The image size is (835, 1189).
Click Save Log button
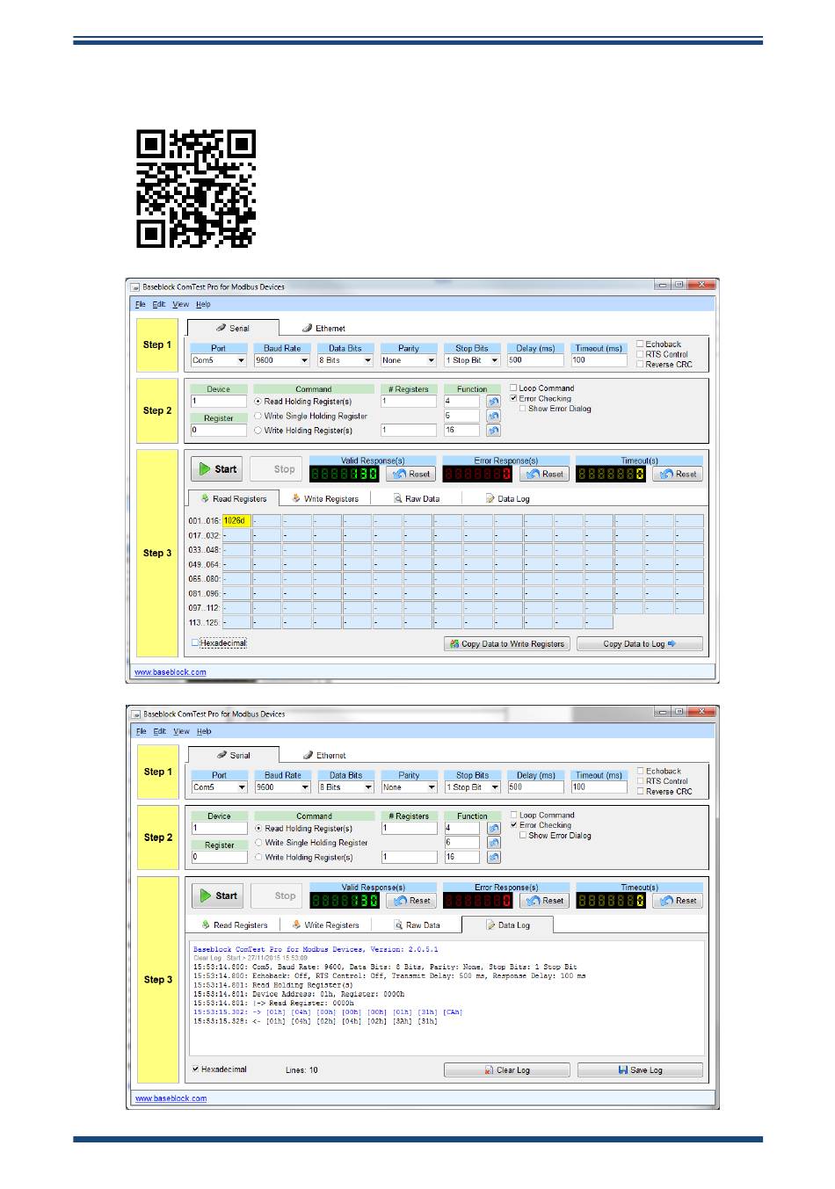tap(640, 1070)
